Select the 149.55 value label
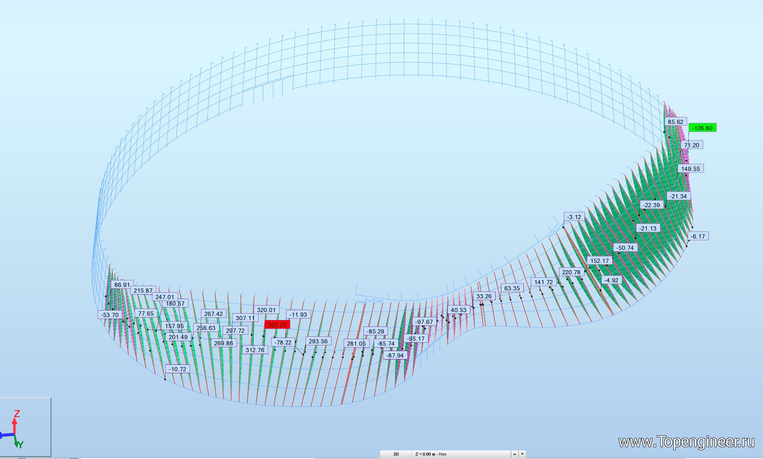This screenshot has height=459, width=763. pos(690,169)
